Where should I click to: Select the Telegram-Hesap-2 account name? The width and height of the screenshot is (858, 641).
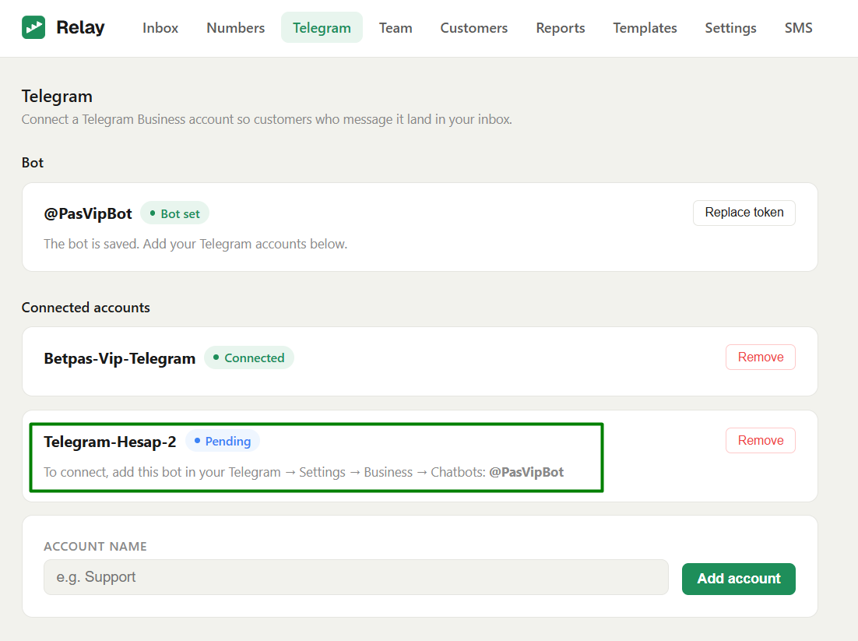(x=110, y=442)
